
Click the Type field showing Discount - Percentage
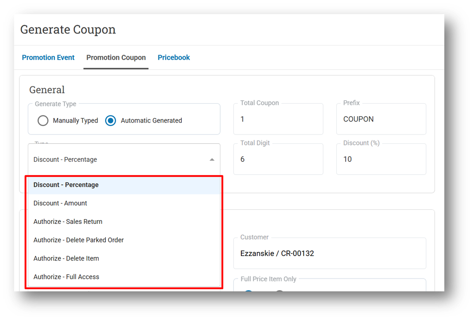[x=115, y=160]
